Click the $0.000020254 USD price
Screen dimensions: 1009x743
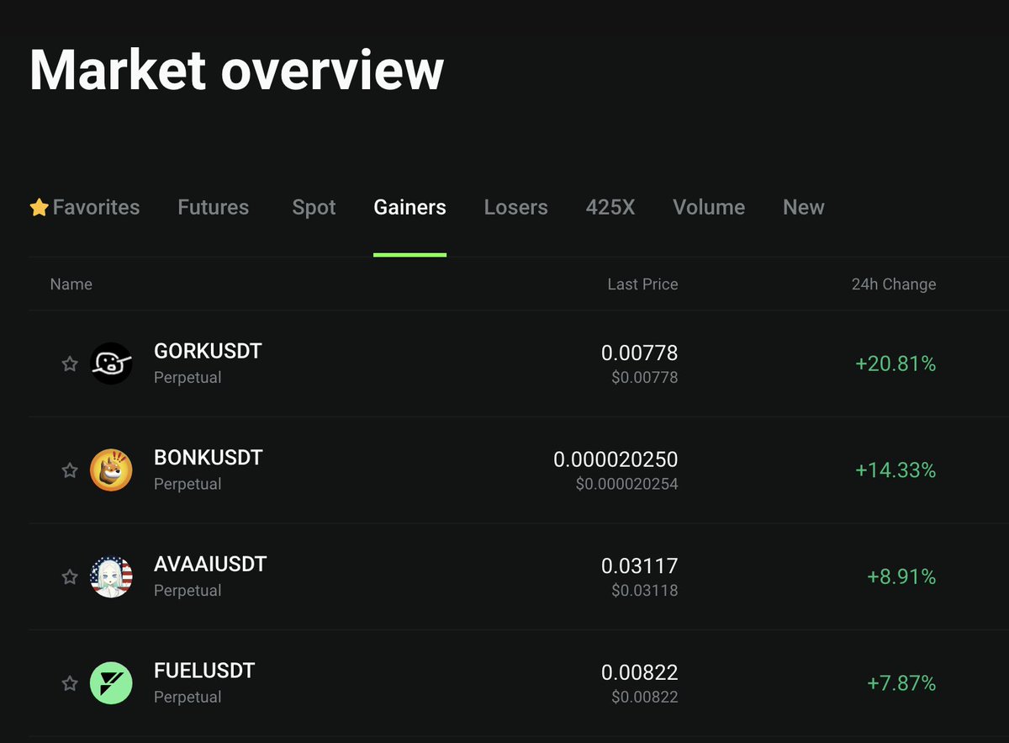pyautogui.click(x=626, y=484)
